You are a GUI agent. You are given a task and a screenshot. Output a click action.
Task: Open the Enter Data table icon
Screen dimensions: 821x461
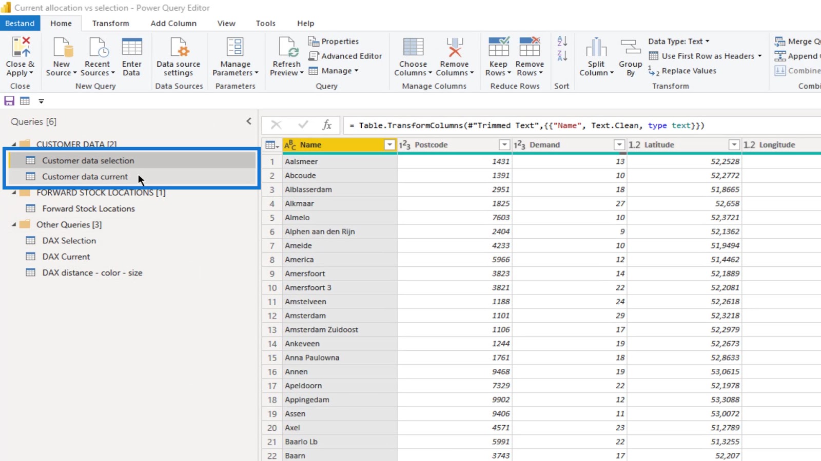pos(131,47)
